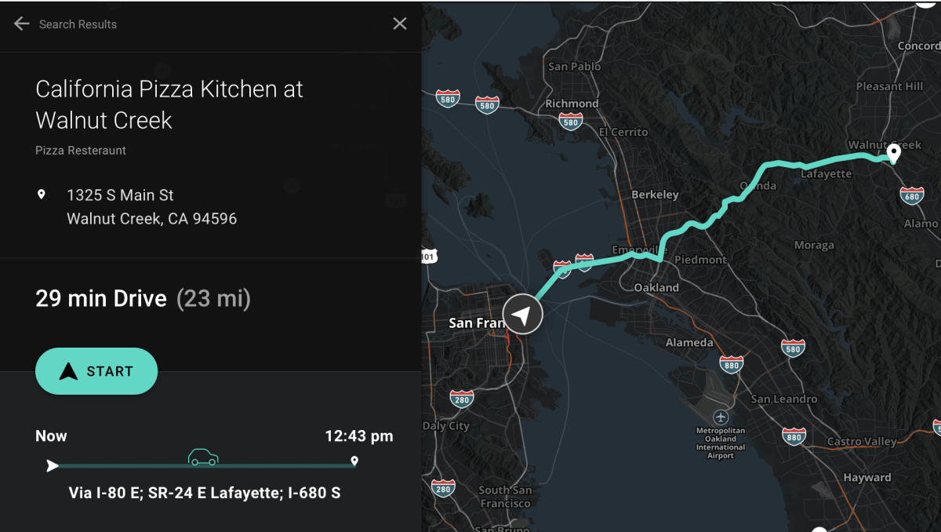
Task: Close the route details panel
Action: (x=400, y=24)
